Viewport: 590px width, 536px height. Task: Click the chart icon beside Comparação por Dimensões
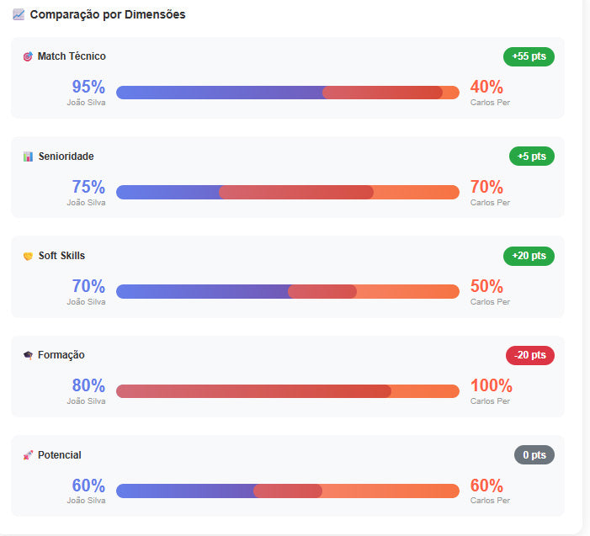coord(19,15)
